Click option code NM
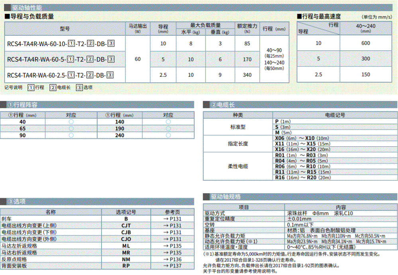 coord(126,260)
